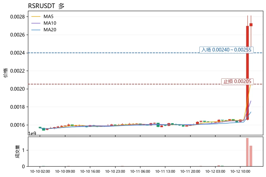Click the stop-loss label 0.00205

[237, 81]
